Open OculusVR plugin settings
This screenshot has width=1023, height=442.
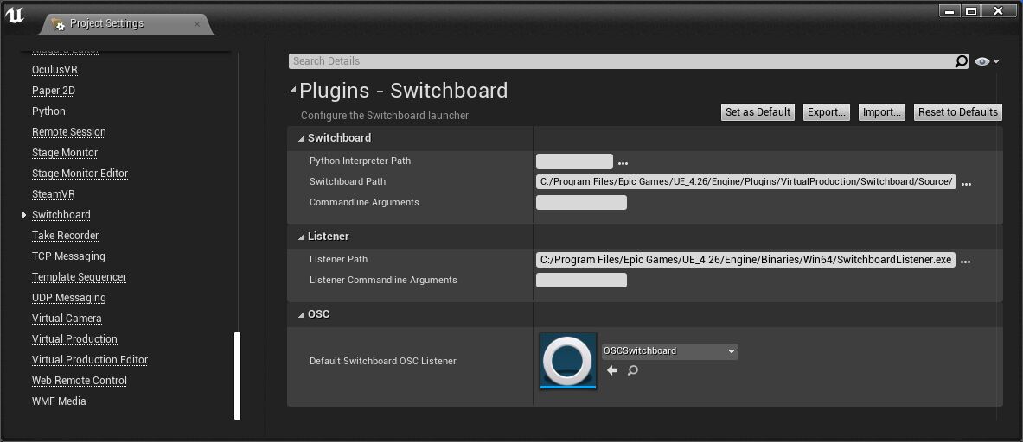click(x=54, y=70)
